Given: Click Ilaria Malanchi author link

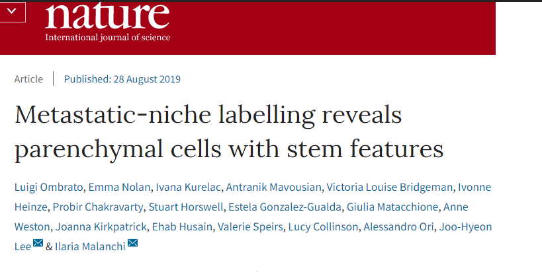Looking at the screenshot, I should (90, 247).
